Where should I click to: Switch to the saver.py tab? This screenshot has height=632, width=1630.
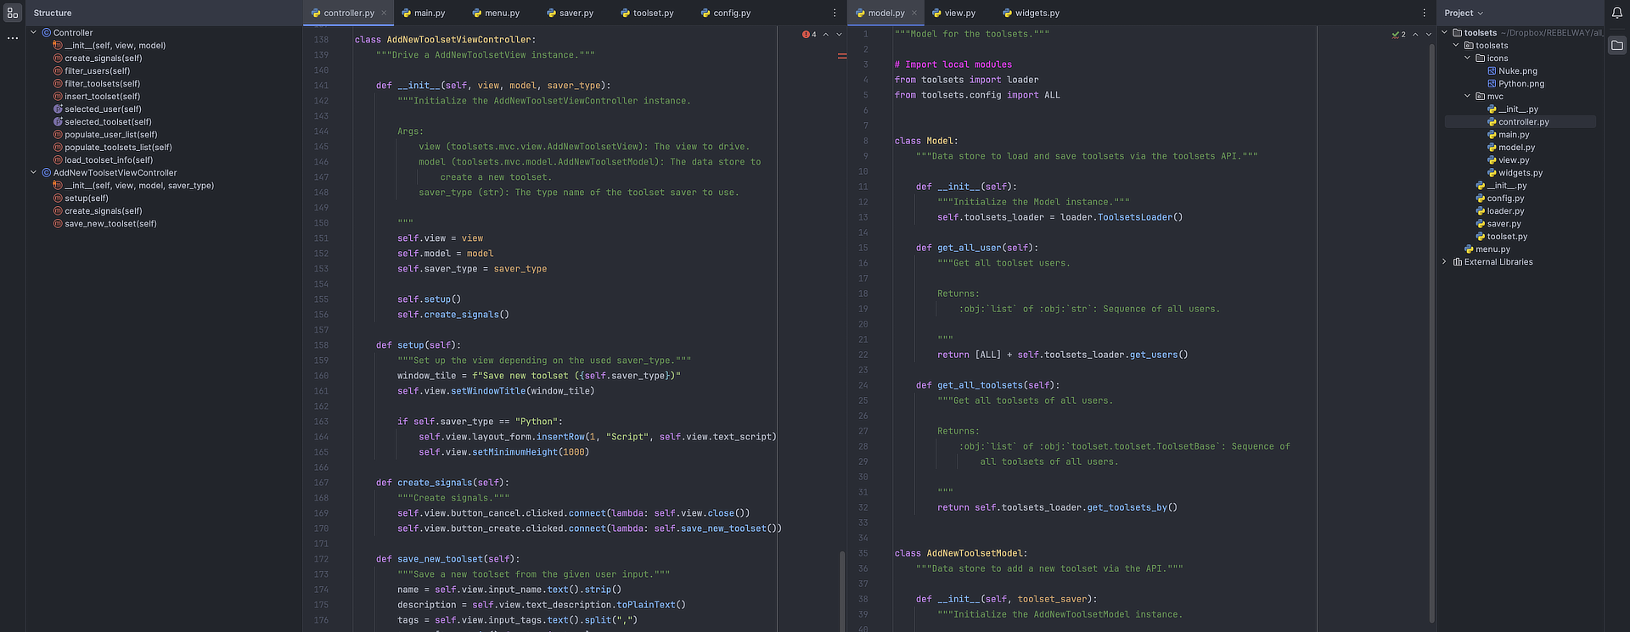click(570, 13)
